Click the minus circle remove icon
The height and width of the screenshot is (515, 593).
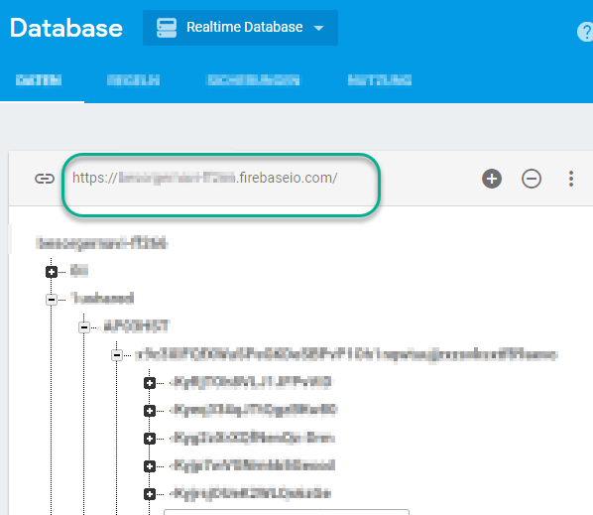pyautogui.click(x=532, y=179)
